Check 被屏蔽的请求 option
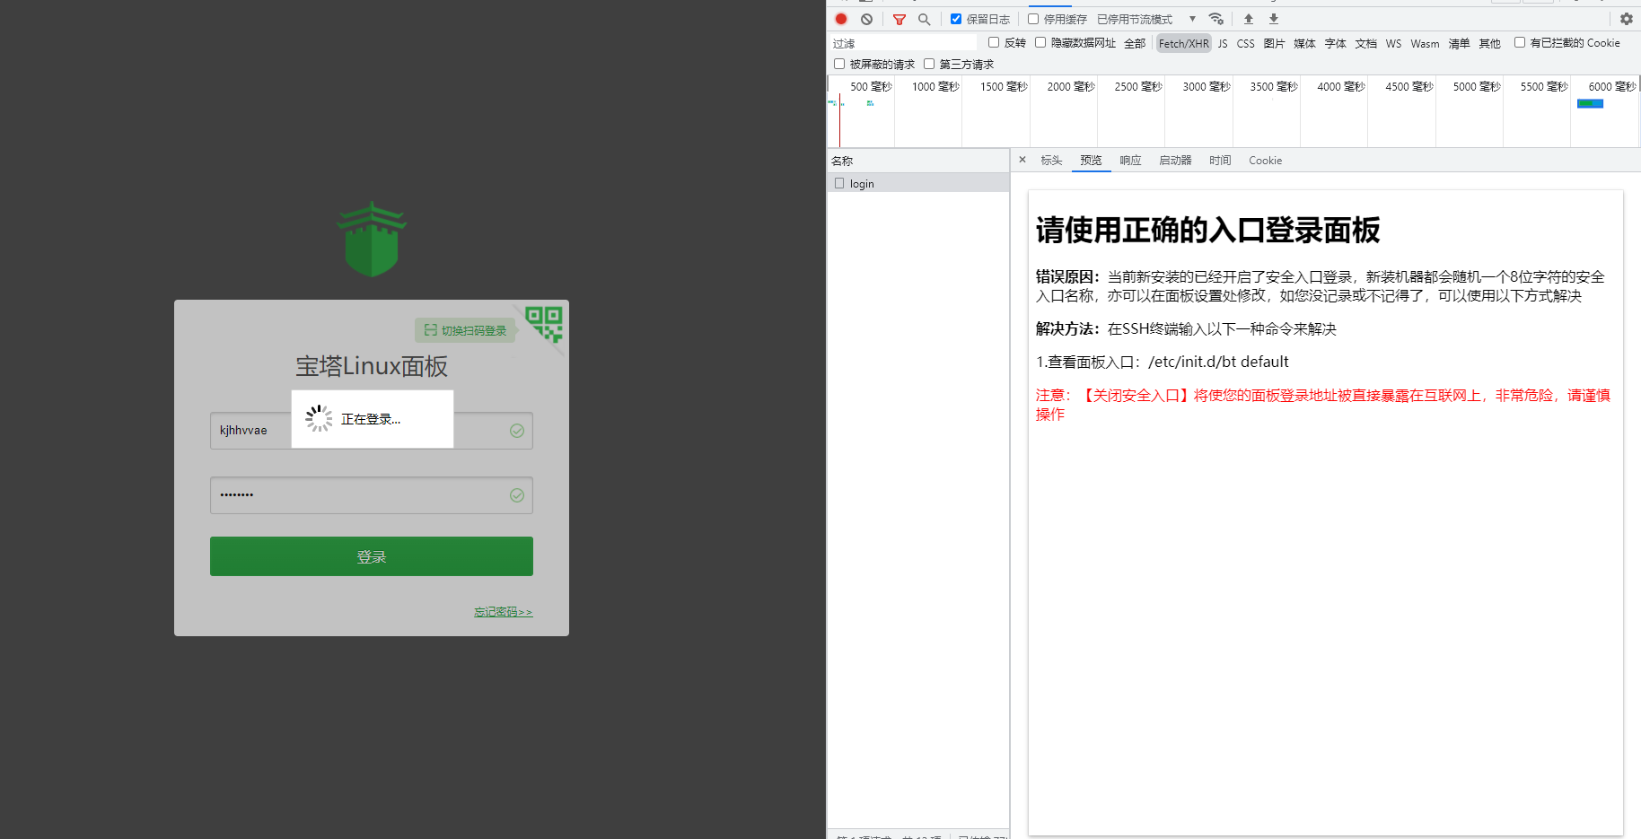 [x=839, y=64]
